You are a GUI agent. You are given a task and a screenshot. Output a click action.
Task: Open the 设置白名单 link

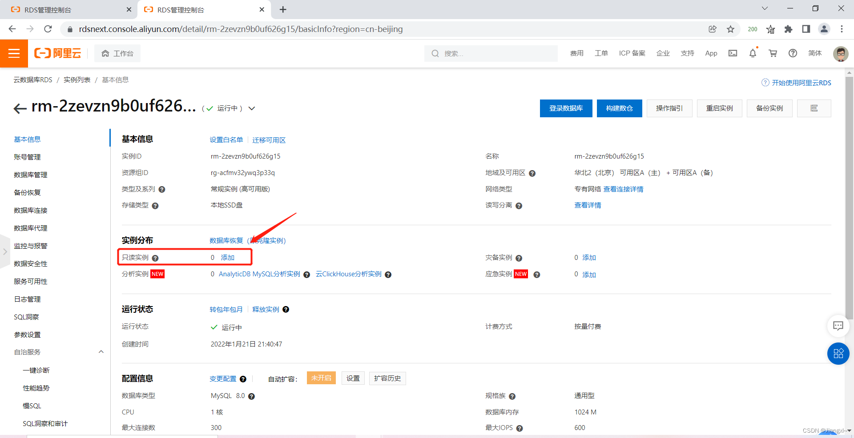226,140
